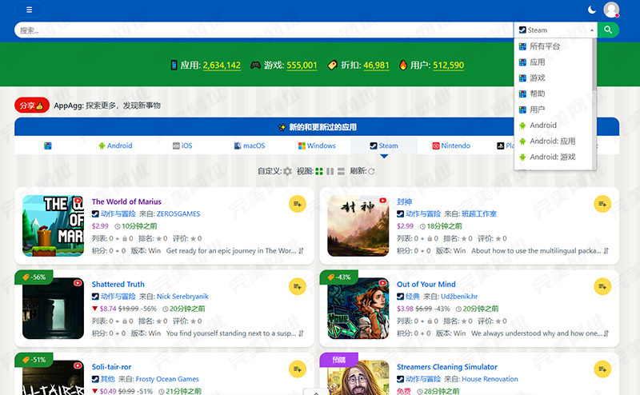
Task: Select the all-platforms tab icon
Action: (48, 146)
